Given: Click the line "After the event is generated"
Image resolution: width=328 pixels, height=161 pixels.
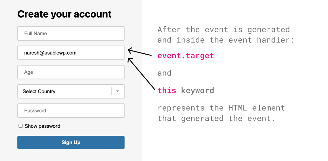Looking at the screenshot, I should pos(224,29).
